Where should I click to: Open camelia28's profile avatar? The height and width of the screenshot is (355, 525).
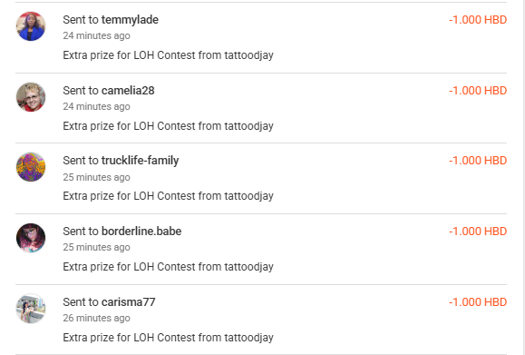(31, 97)
